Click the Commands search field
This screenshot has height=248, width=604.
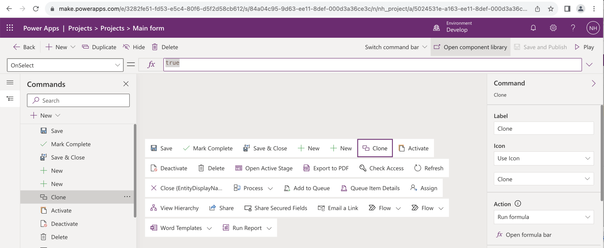[78, 100]
